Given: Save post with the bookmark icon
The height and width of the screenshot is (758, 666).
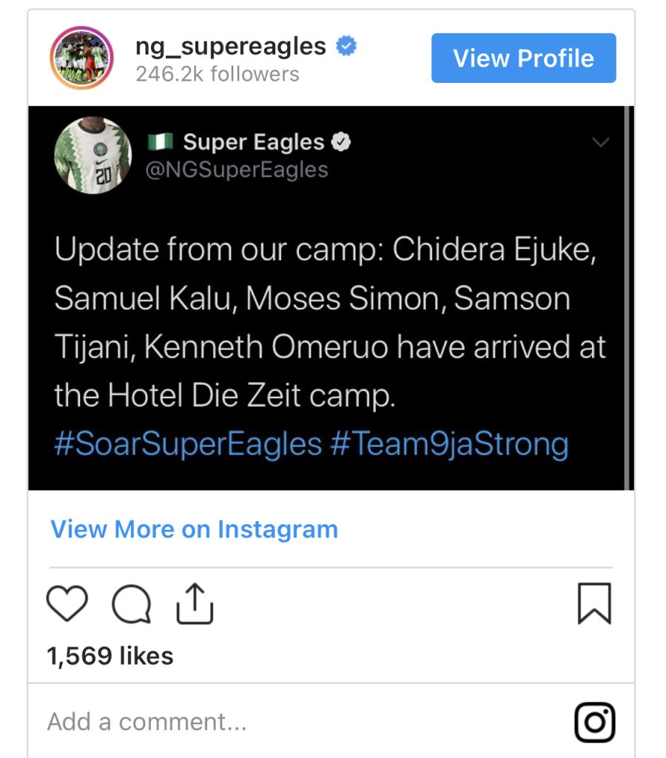Looking at the screenshot, I should point(594,603).
